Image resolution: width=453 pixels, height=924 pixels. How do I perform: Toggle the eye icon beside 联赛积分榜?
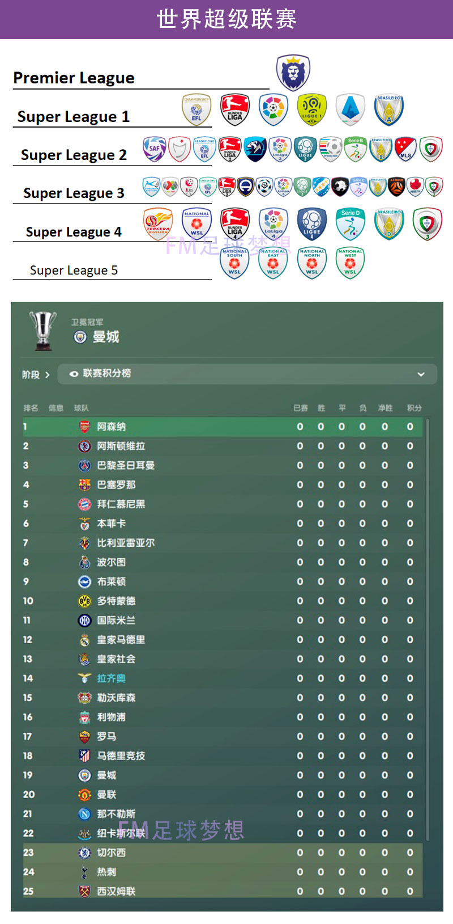74,374
